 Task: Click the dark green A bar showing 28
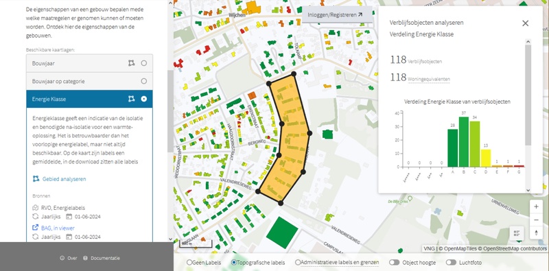tap(452, 148)
